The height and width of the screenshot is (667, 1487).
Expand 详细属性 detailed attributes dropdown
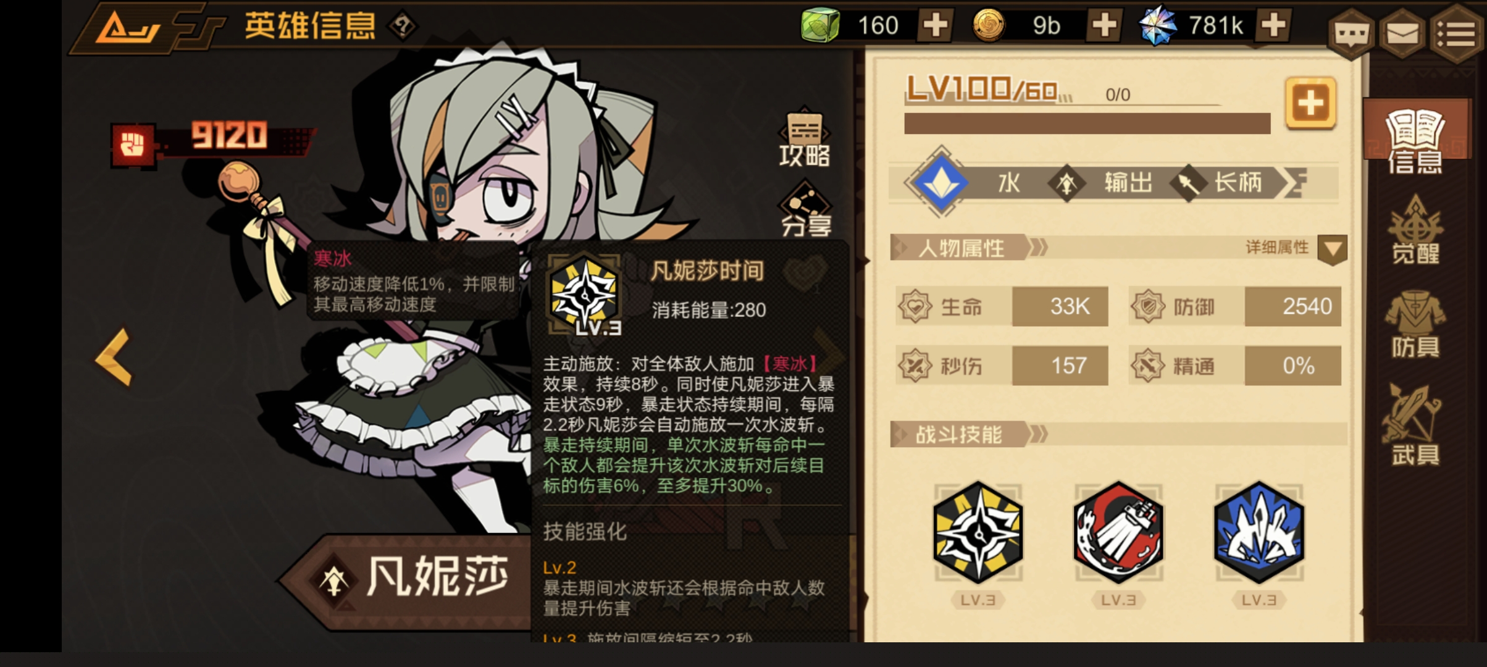pyautogui.click(x=1332, y=250)
